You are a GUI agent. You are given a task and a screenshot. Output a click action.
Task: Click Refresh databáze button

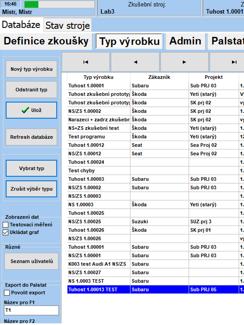click(31, 137)
